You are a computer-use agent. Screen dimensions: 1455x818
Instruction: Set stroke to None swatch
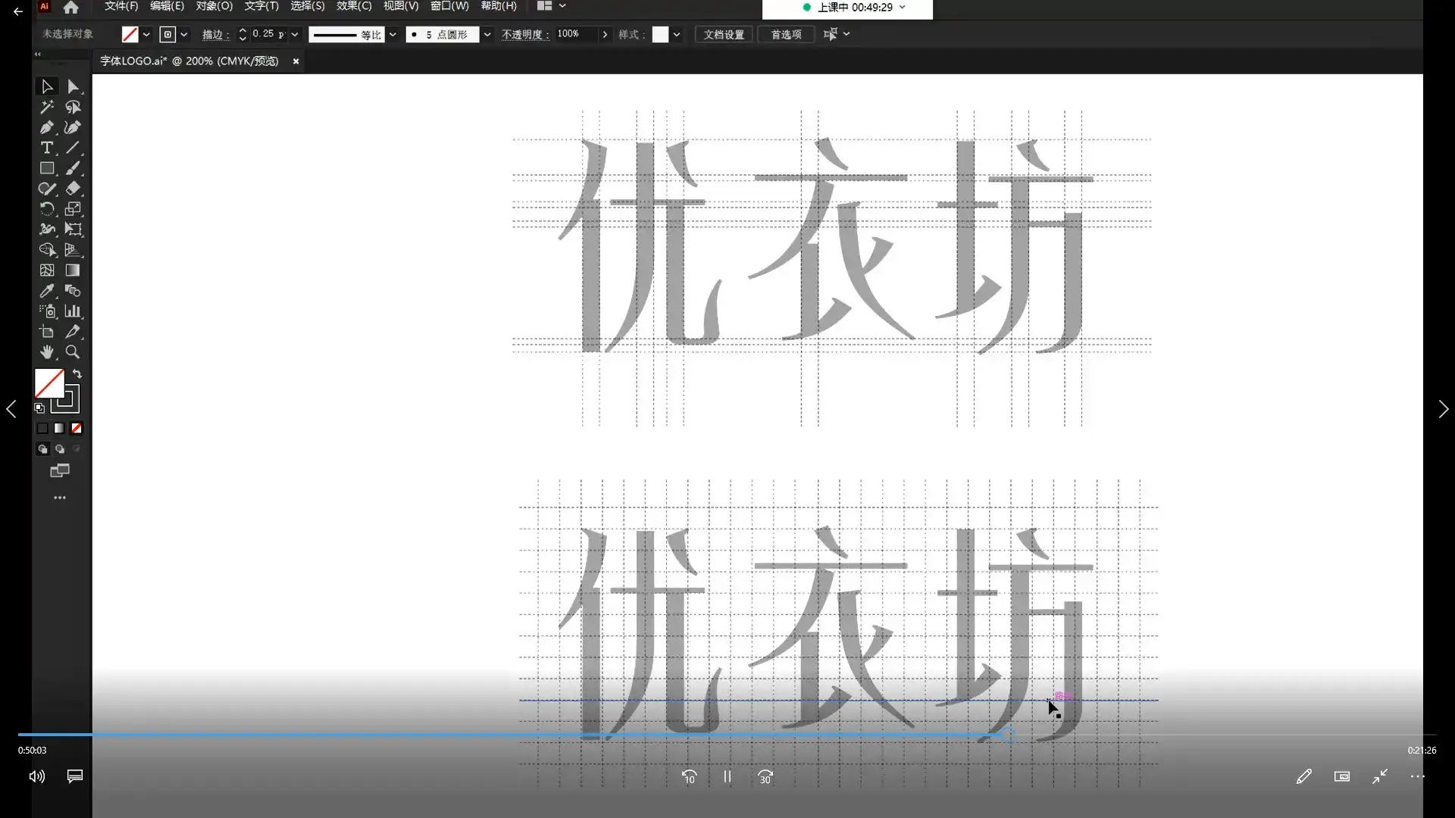tap(77, 428)
